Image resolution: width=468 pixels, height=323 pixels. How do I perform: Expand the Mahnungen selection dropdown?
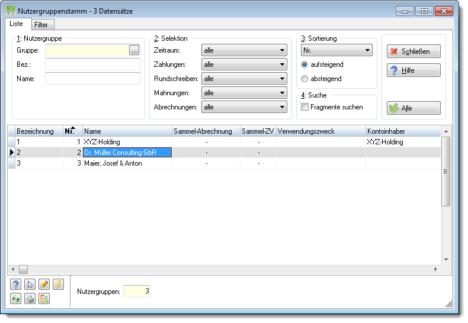244,93
